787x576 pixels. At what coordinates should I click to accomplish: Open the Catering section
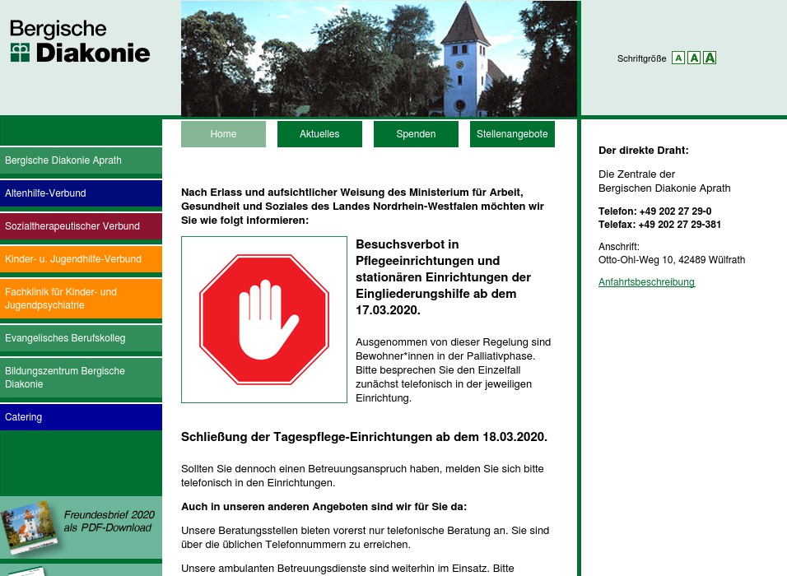(x=23, y=417)
